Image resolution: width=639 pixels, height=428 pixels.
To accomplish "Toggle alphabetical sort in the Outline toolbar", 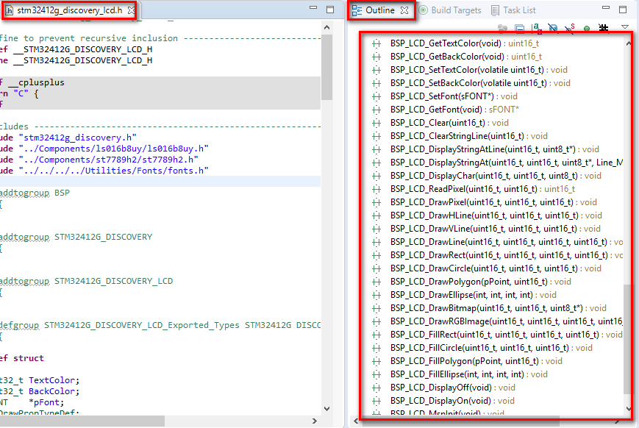I will (x=537, y=28).
